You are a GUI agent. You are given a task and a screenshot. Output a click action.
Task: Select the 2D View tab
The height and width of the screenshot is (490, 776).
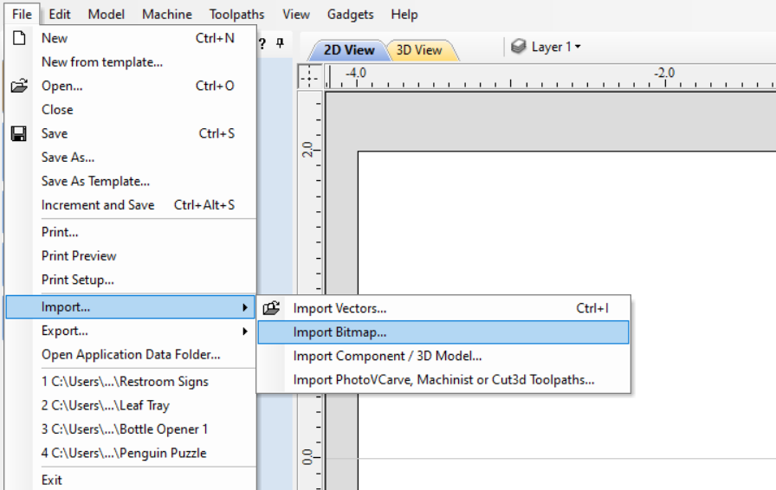click(348, 50)
